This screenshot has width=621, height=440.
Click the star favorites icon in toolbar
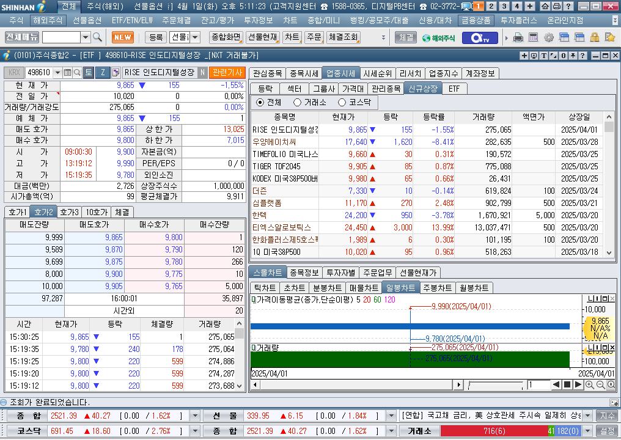[610, 38]
